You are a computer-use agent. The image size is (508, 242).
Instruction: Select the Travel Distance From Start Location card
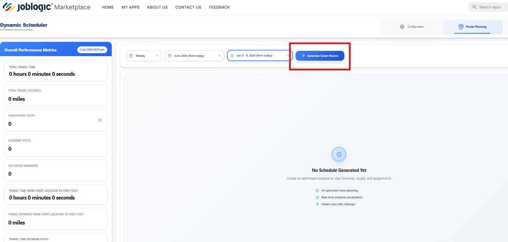pyautogui.click(x=56, y=219)
